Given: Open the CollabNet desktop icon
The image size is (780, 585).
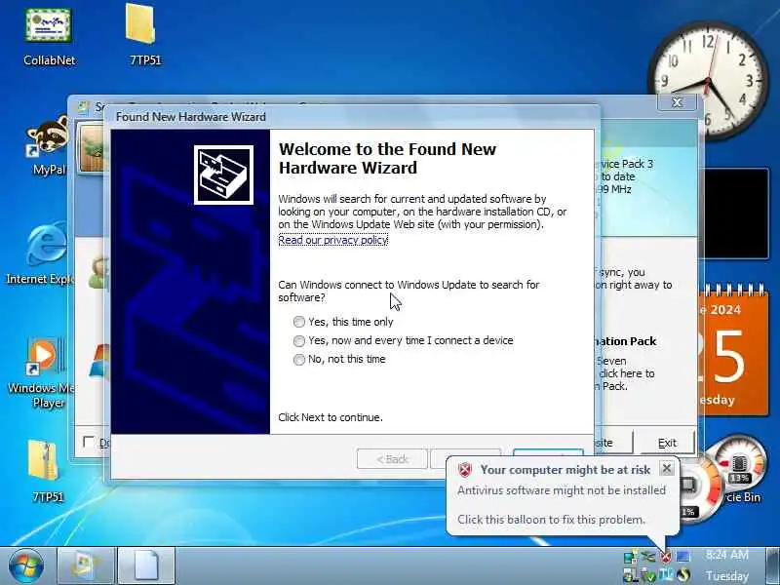Looking at the screenshot, I should click(49, 37).
